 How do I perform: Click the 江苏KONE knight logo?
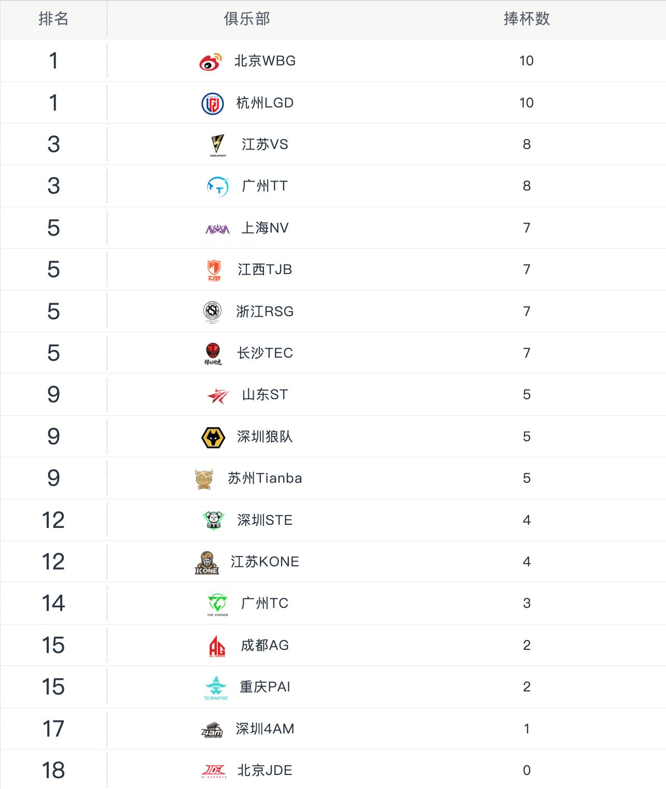point(206,563)
